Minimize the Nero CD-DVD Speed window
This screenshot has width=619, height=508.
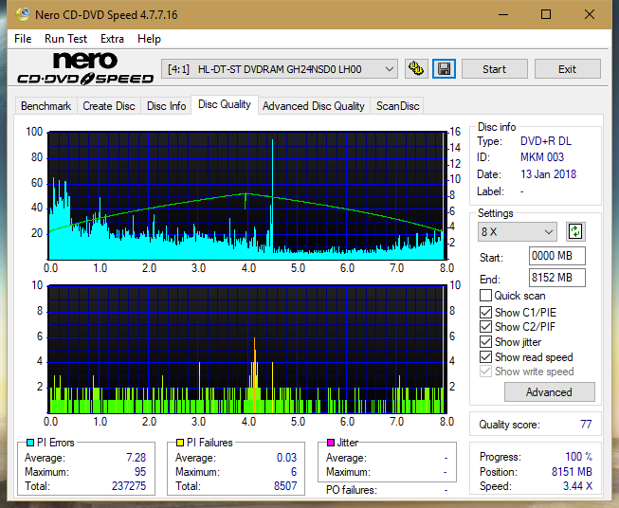point(503,14)
